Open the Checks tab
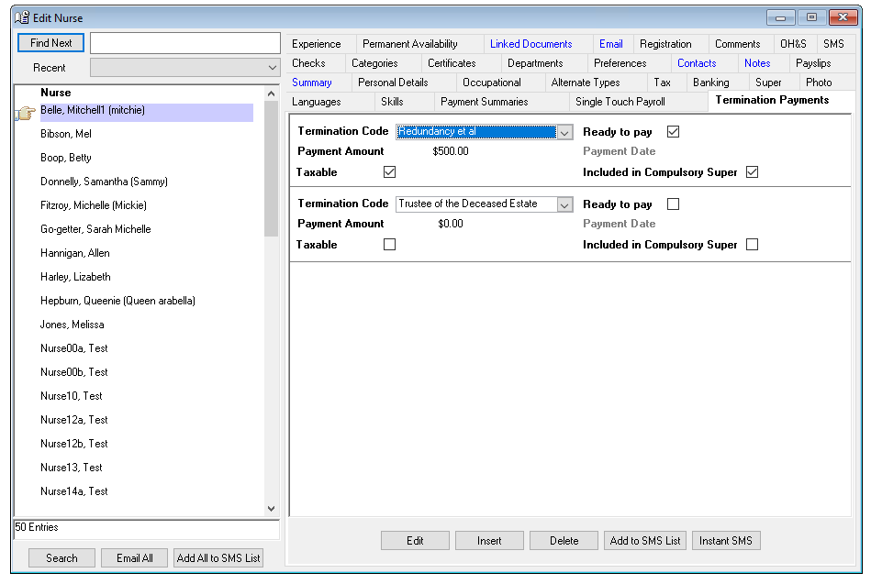Viewport: 871px width, 584px height. [x=309, y=63]
